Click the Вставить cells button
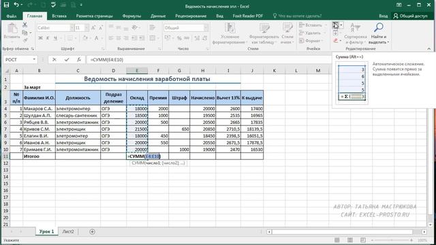Image resolution: width=436 pixels, height=245 pixels. (312, 25)
